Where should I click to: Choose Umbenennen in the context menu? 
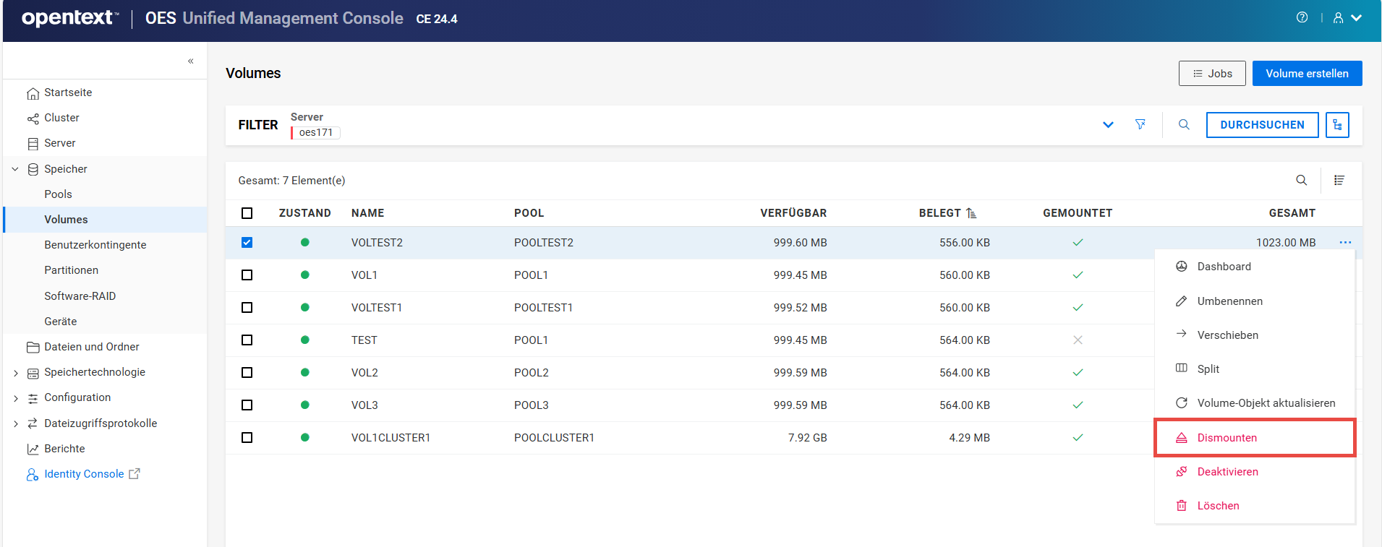[x=1229, y=301]
